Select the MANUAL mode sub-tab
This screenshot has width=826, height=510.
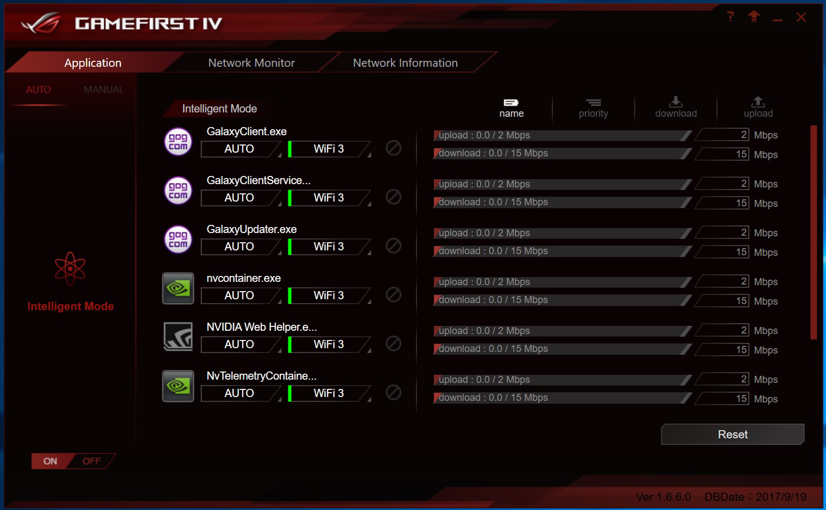(103, 90)
